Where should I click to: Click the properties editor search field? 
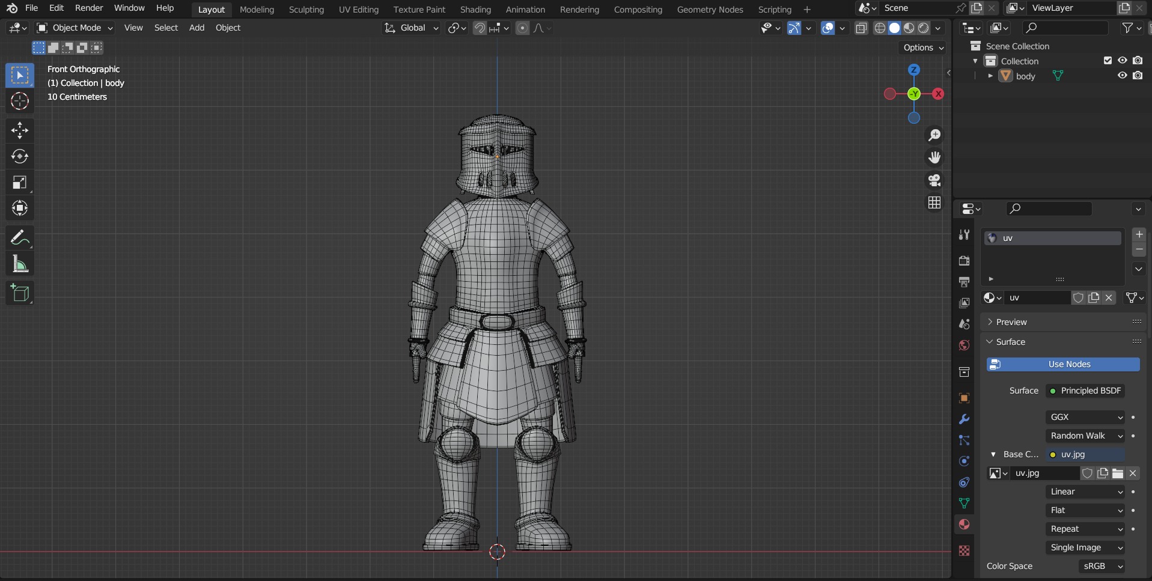coord(1049,208)
